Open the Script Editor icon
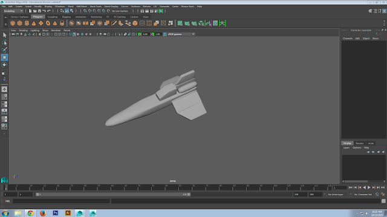The height and width of the screenshot is (217, 387). pyautogui.click(x=383, y=201)
